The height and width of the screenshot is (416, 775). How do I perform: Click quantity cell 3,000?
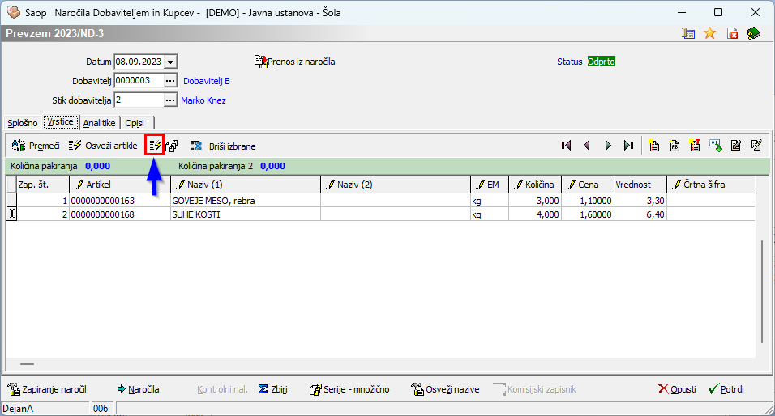[535, 201]
